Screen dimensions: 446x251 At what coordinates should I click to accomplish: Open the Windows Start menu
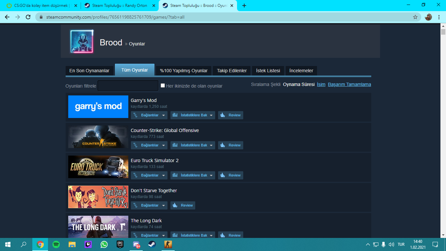point(8,244)
